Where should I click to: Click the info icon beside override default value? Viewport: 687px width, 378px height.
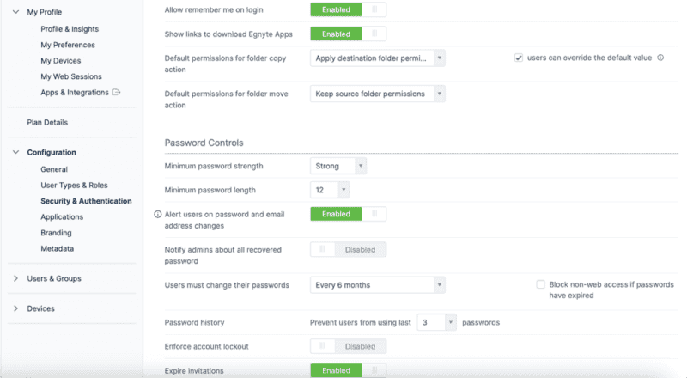point(660,58)
